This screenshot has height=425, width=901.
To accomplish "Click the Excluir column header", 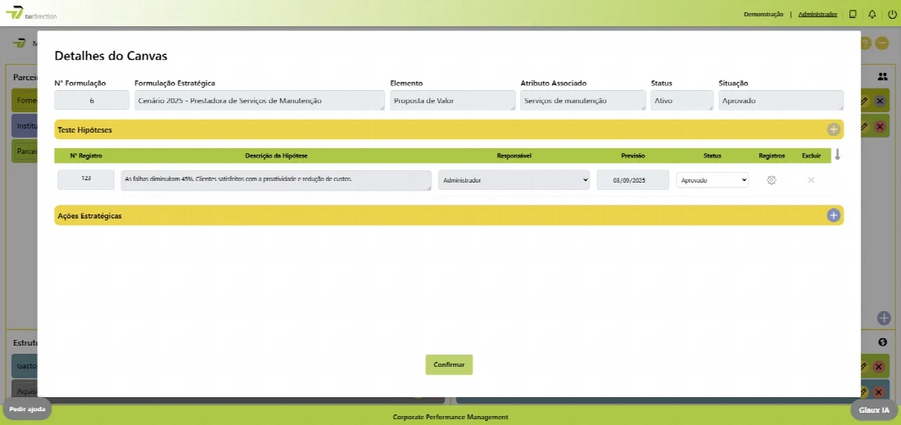I will coord(812,156).
